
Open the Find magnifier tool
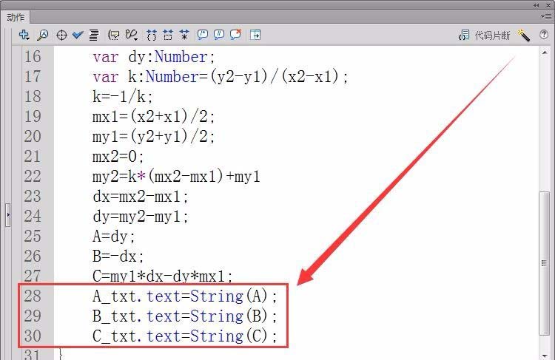43,35
